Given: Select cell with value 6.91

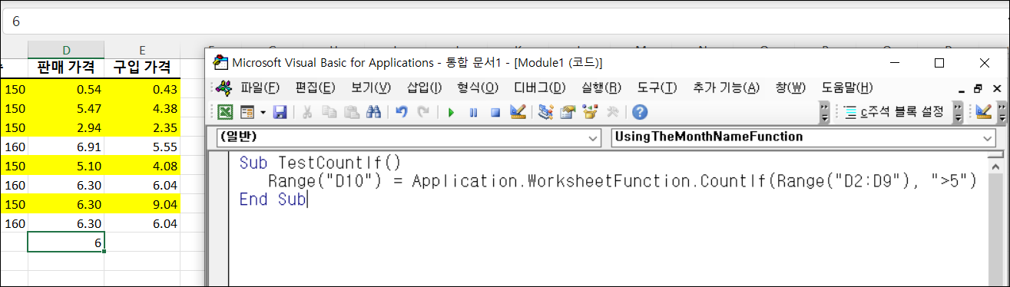Looking at the screenshot, I should pos(66,146).
